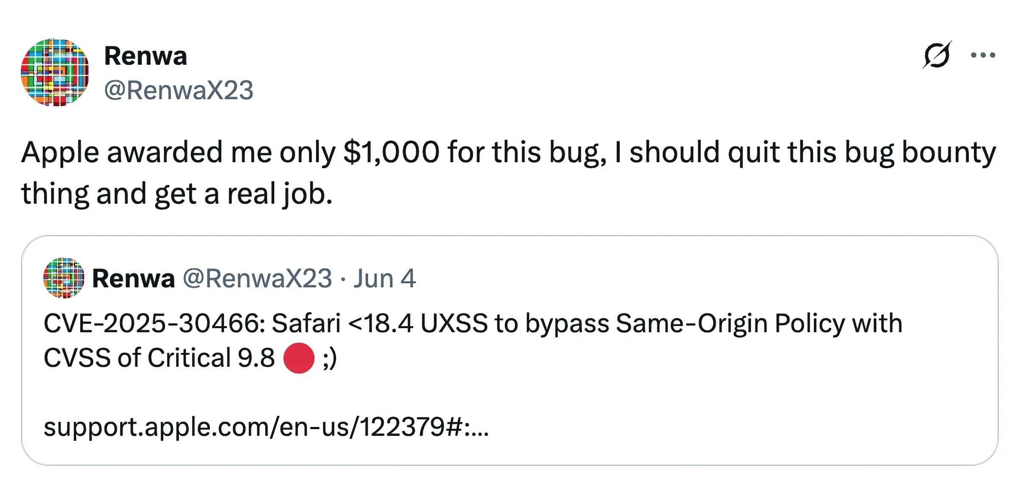Select the display name Renwa
1018x485 pixels.
(146, 55)
